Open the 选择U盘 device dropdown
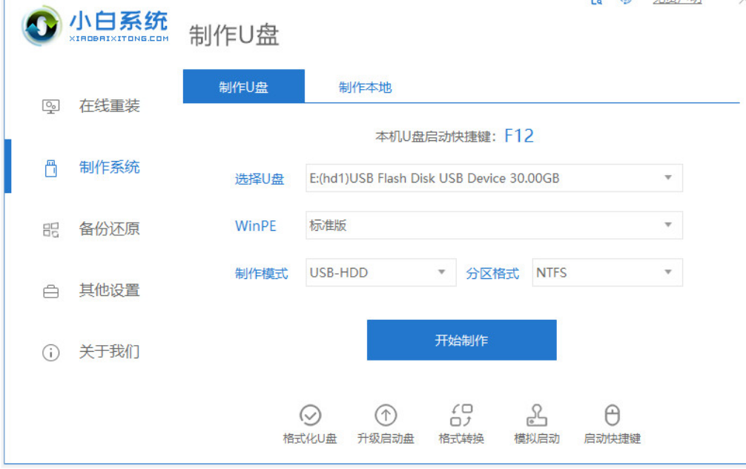The height and width of the screenshot is (469, 746). [x=494, y=178]
